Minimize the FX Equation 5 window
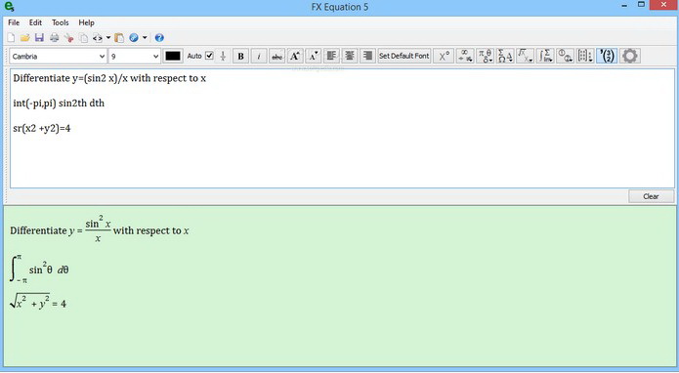The width and height of the screenshot is (679, 373). [624, 6]
